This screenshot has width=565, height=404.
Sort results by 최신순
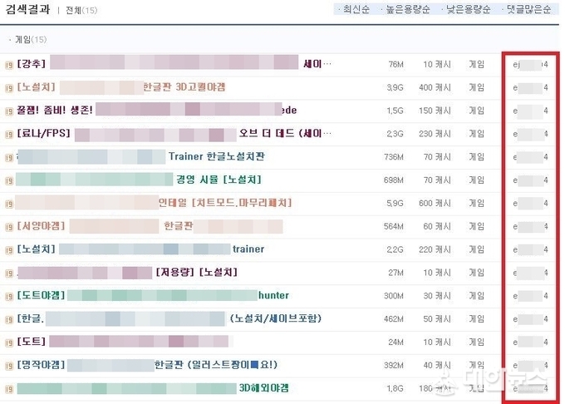tap(356, 9)
